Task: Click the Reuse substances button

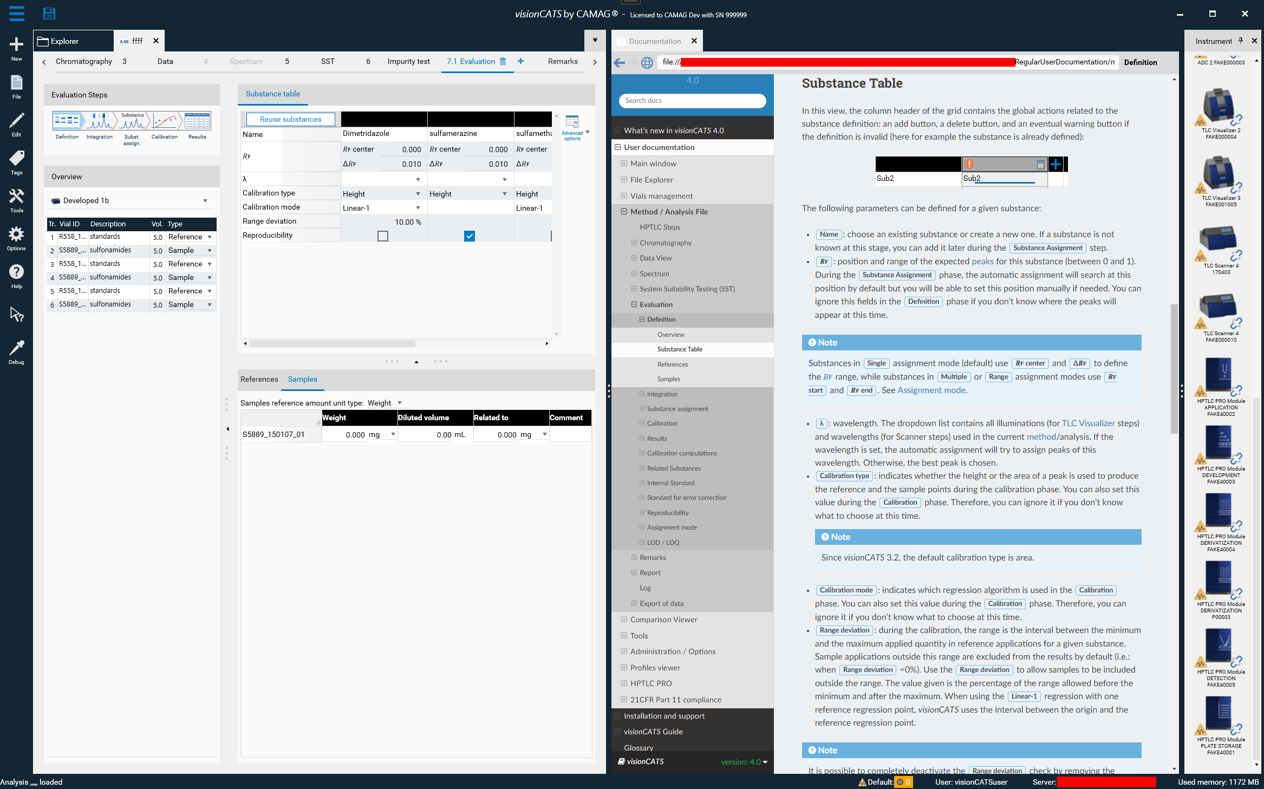Action: (x=290, y=120)
